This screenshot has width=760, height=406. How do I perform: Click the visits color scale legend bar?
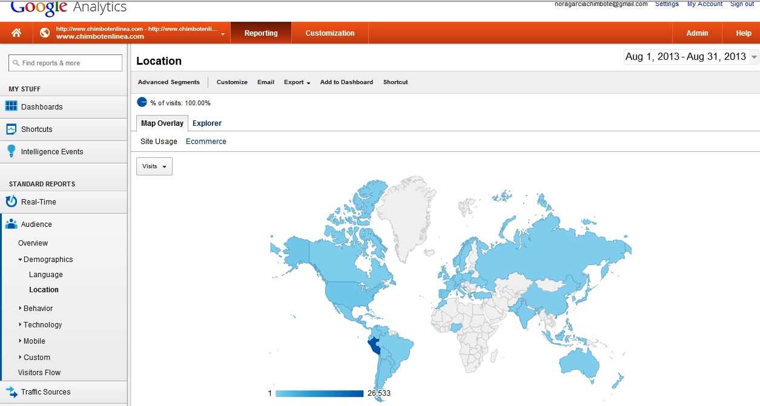click(319, 393)
